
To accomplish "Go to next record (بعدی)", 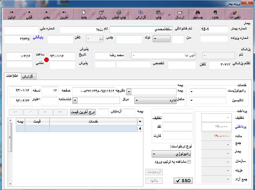I will pos(46,15).
